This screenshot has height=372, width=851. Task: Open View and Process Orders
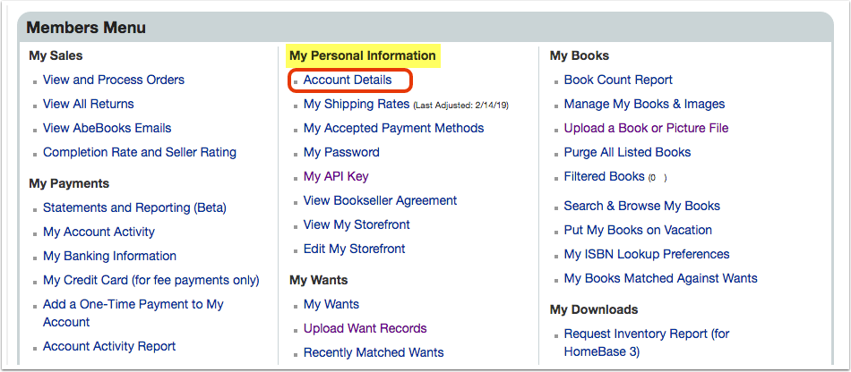point(114,80)
